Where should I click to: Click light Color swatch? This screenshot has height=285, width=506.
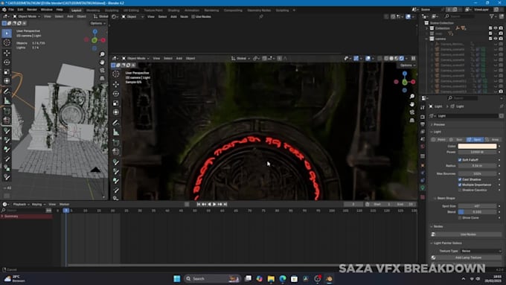477,146
